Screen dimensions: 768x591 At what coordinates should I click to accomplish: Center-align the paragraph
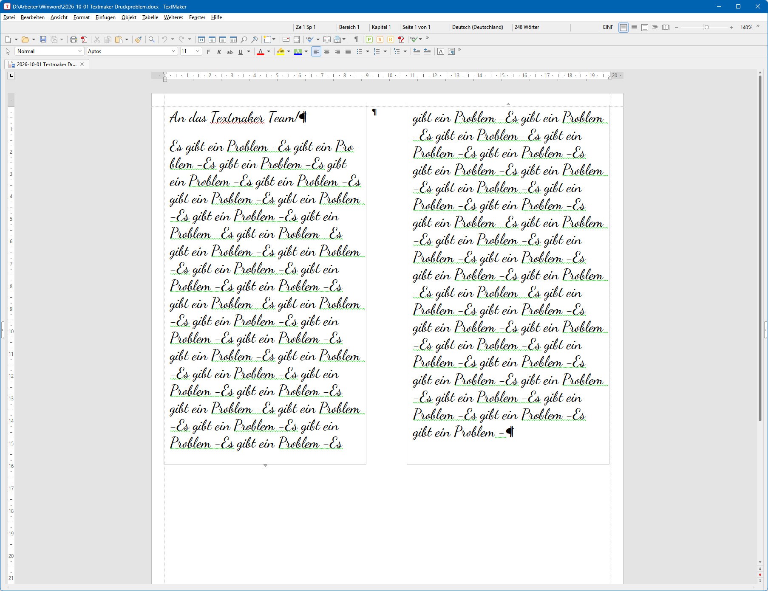click(327, 51)
